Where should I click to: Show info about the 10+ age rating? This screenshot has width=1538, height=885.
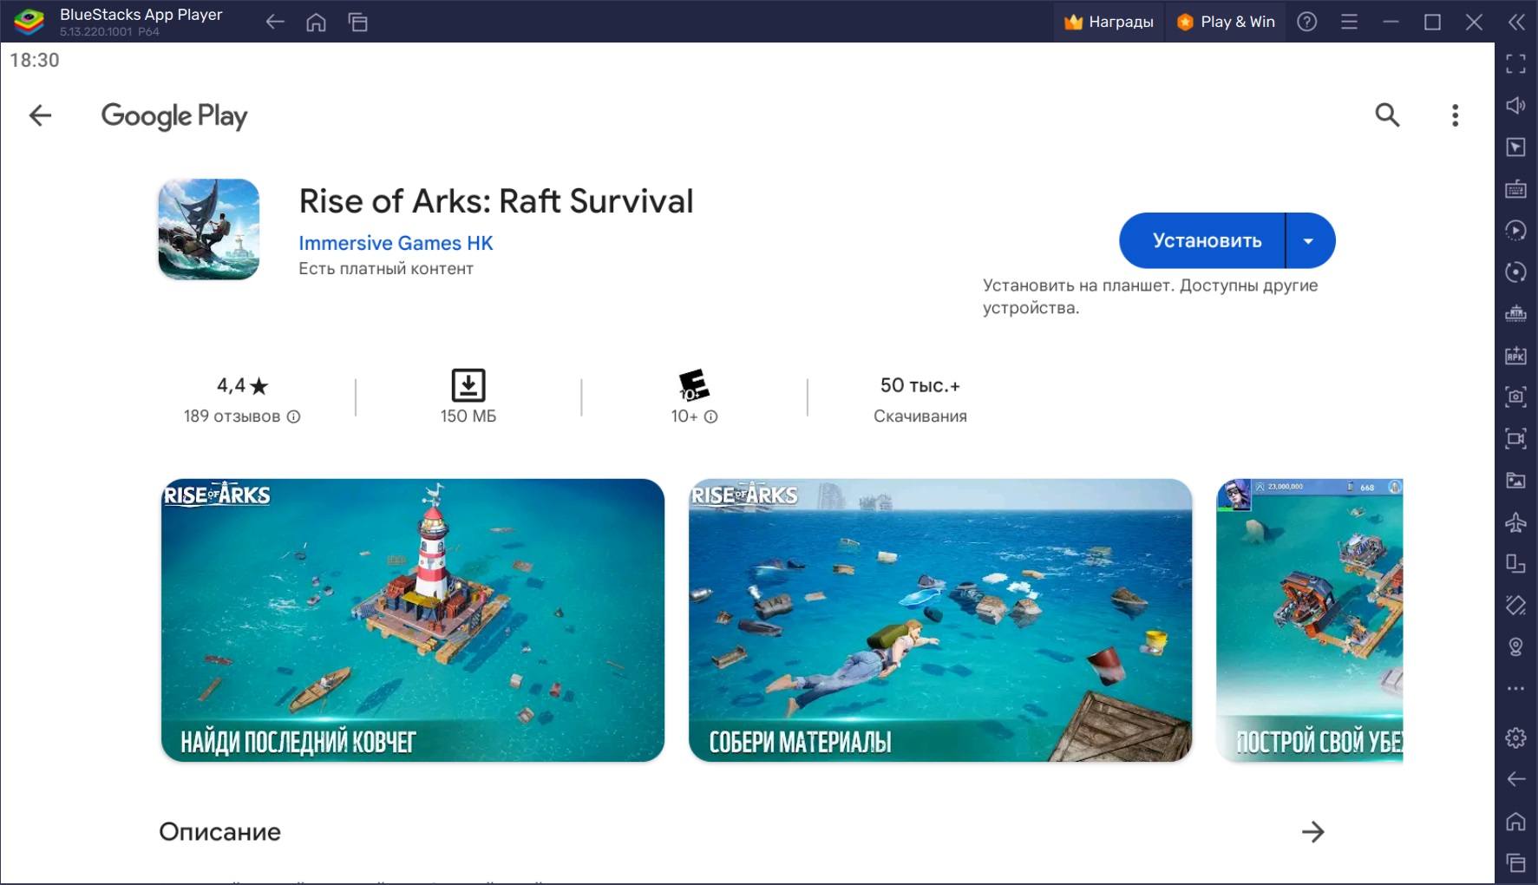pyautogui.click(x=710, y=416)
